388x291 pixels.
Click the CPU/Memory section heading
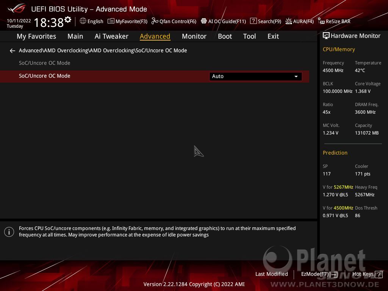339,50
